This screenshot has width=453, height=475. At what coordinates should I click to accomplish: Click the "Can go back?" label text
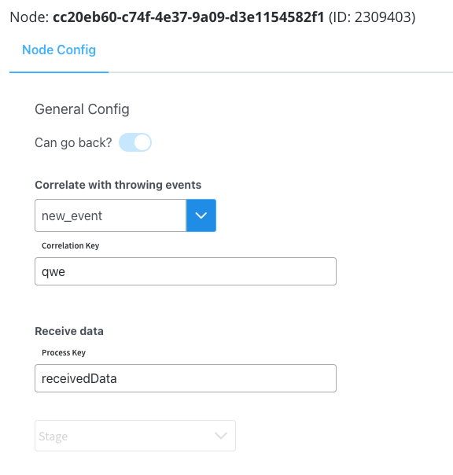point(73,142)
